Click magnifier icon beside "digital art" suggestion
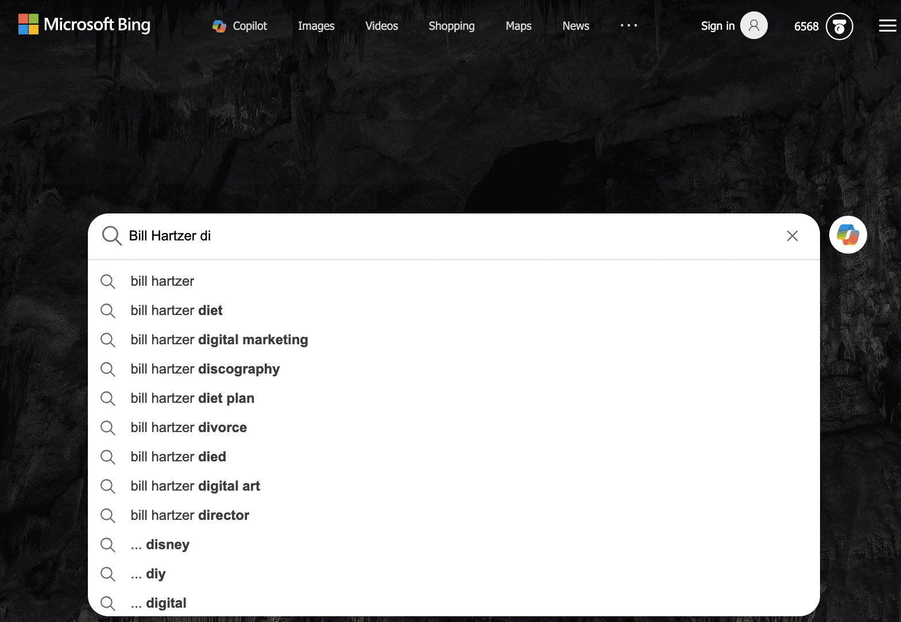This screenshot has height=622, width=901. pyautogui.click(x=108, y=486)
